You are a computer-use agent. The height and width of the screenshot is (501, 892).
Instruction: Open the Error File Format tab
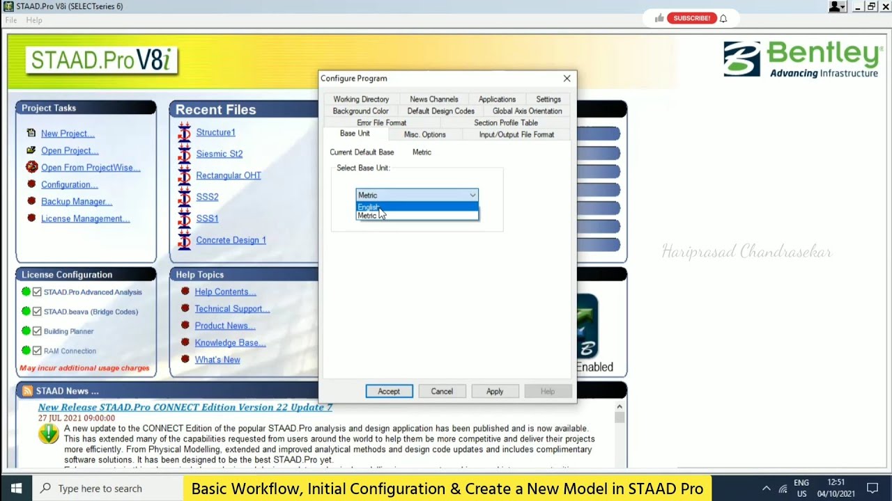381,123
